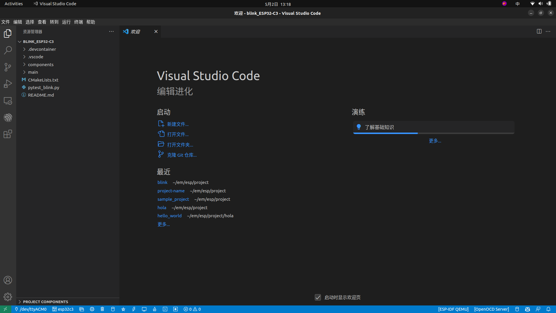
Task: Click the build project cylinder icon after the trash icon
Action: tap(113, 309)
